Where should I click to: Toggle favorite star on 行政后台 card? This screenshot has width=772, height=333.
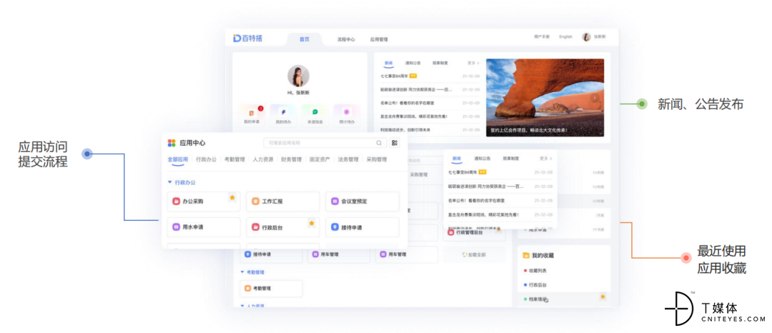pyautogui.click(x=311, y=224)
